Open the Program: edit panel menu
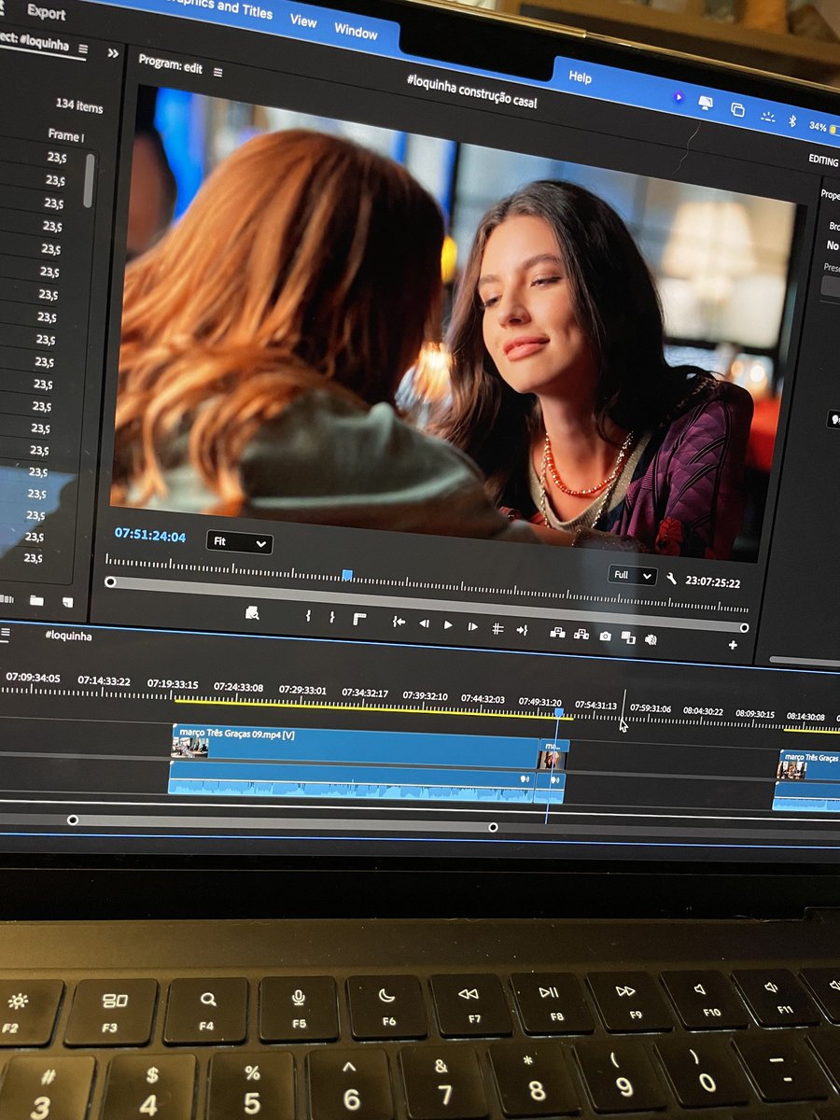Viewport: 840px width, 1120px height. click(218, 72)
